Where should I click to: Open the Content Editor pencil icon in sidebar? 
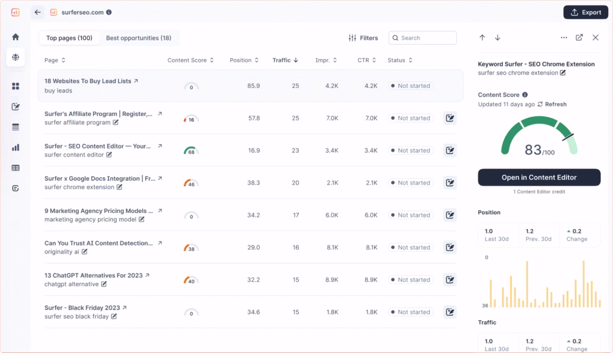point(16,106)
